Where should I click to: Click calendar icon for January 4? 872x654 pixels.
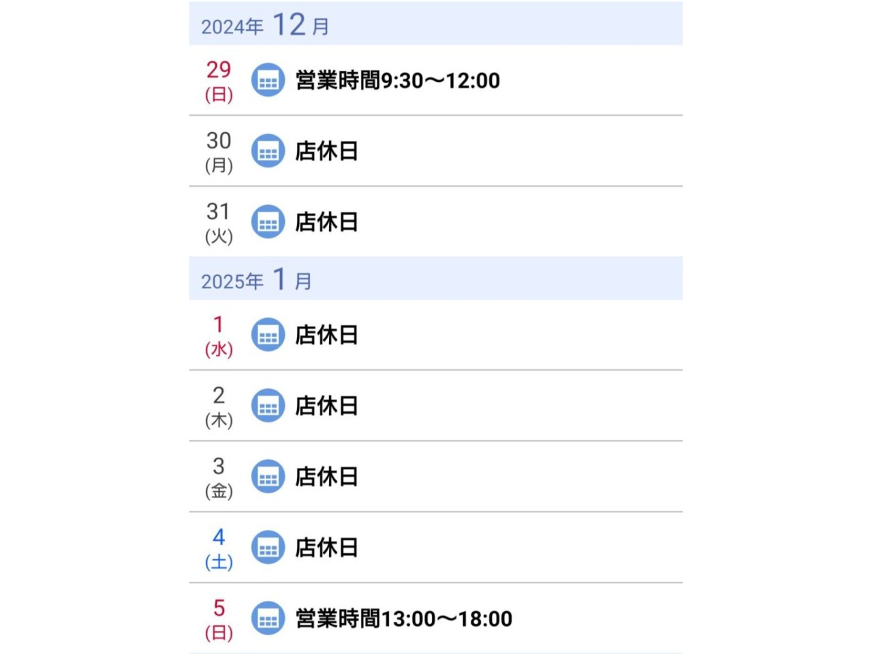tap(268, 548)
